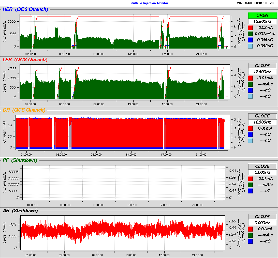Toggle the dark green HER injection rate swatch

coord(251,34)
